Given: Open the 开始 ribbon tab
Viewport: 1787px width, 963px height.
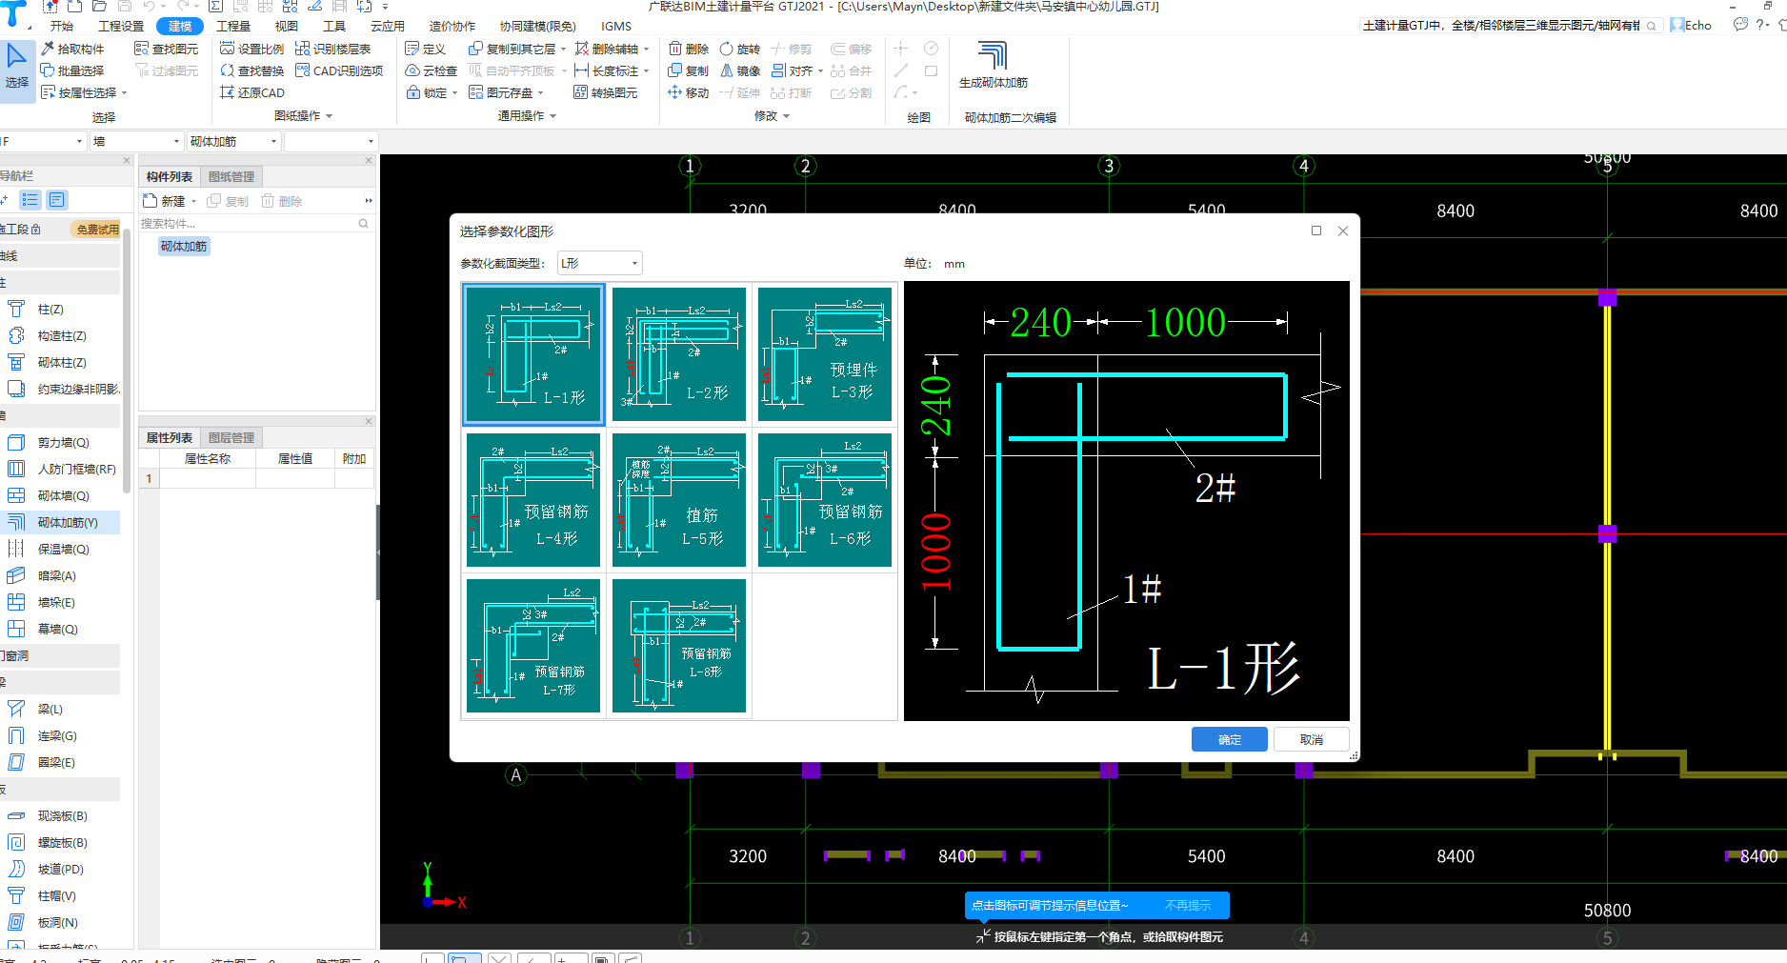Looking at the screenshot, I should [x=62, y=26].
